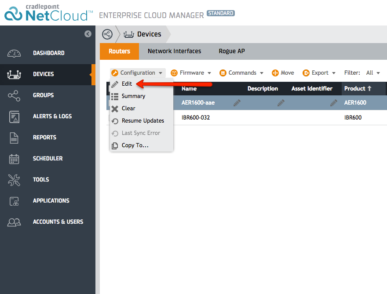Viewport: 387px width, 294px height.
Task: Toggle Product column sort arrow
Action: click(x=369, y=88)
